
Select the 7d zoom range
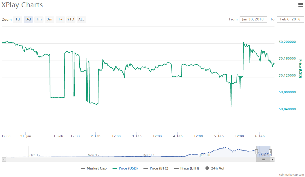click(x=28, y=19)
